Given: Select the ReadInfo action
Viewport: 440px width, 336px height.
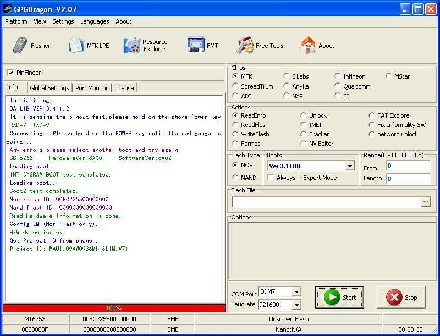Looking at the screenshot, I should tap(235, 115).
